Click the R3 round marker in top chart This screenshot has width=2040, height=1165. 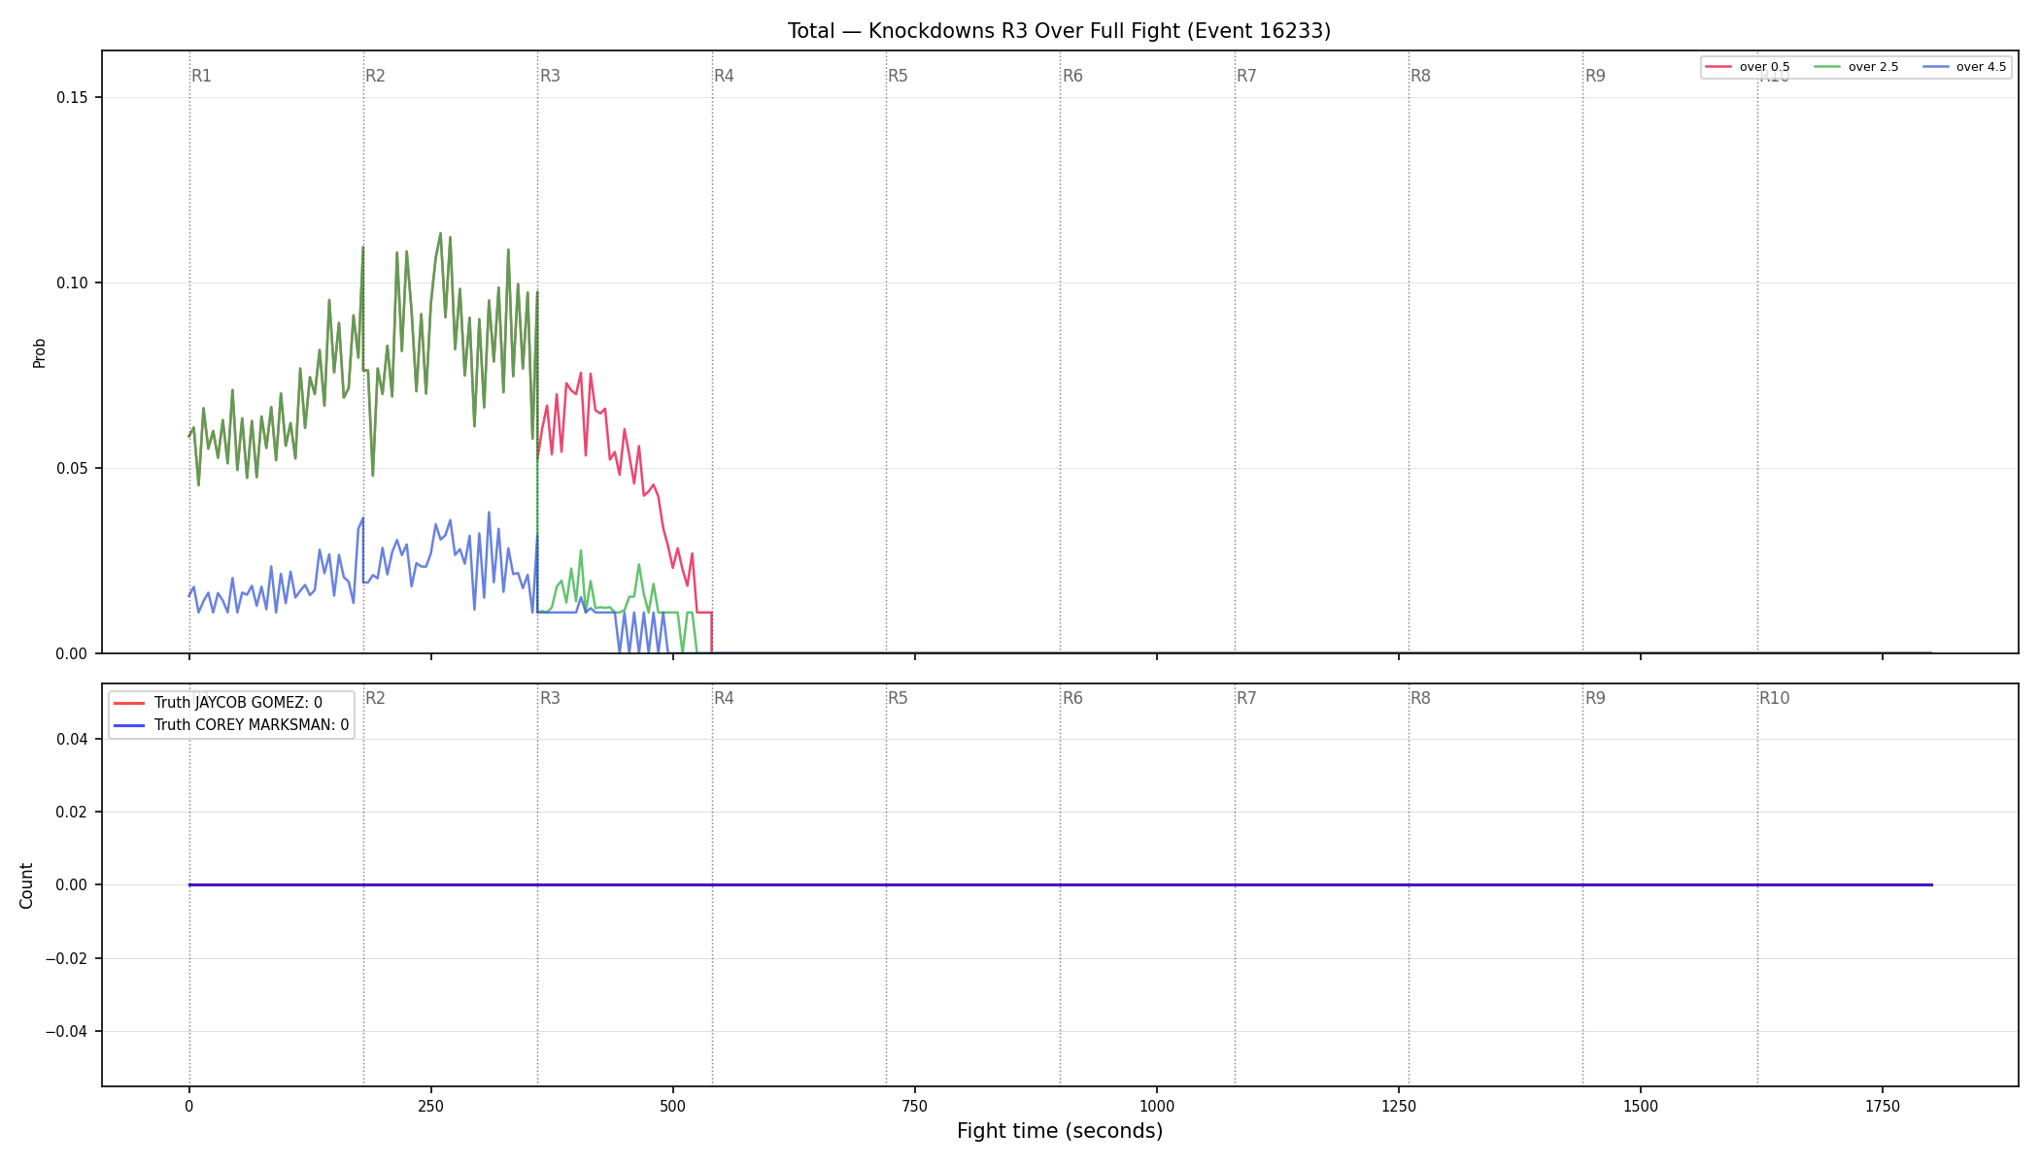click(550, 76)
